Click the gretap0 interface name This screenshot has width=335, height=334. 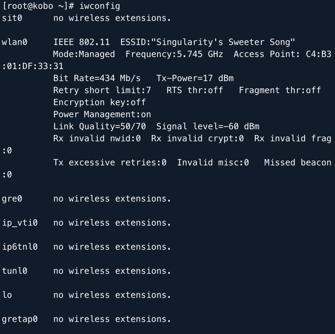pos(20,319)
